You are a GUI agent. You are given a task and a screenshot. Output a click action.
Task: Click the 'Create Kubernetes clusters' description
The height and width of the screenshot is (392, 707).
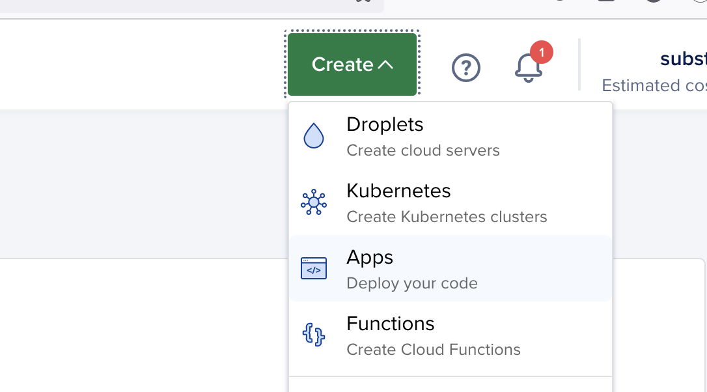tap(447, 217)
